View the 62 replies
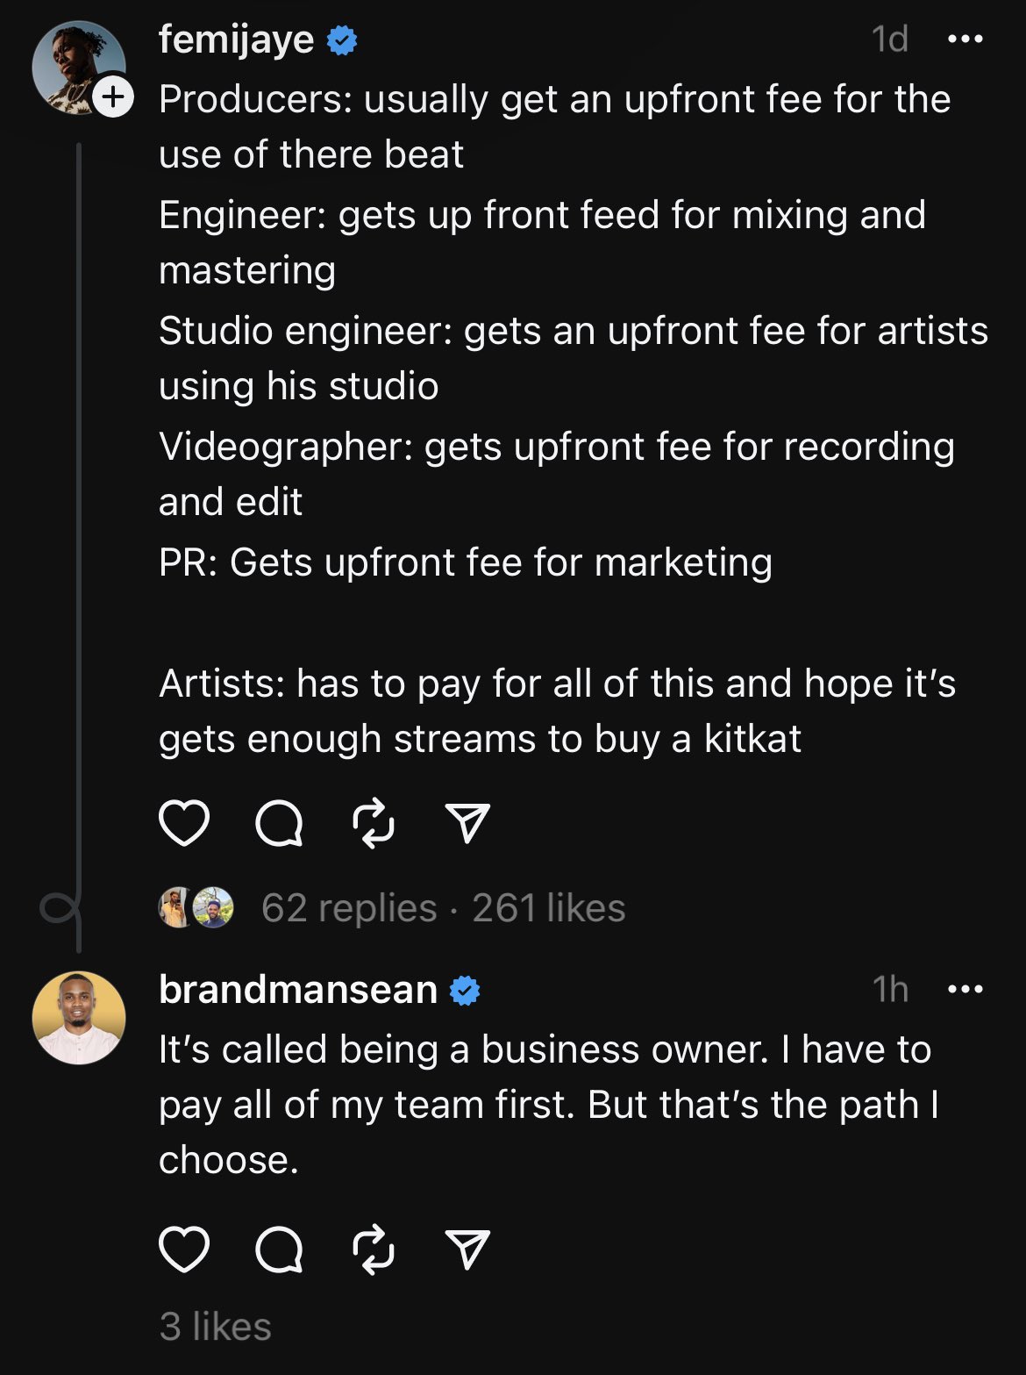1026x1375 pixels. coord(349,908)
